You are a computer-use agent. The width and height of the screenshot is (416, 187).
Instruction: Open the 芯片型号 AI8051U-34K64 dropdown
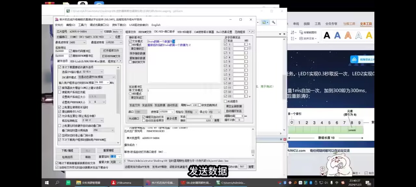[86, 32]
